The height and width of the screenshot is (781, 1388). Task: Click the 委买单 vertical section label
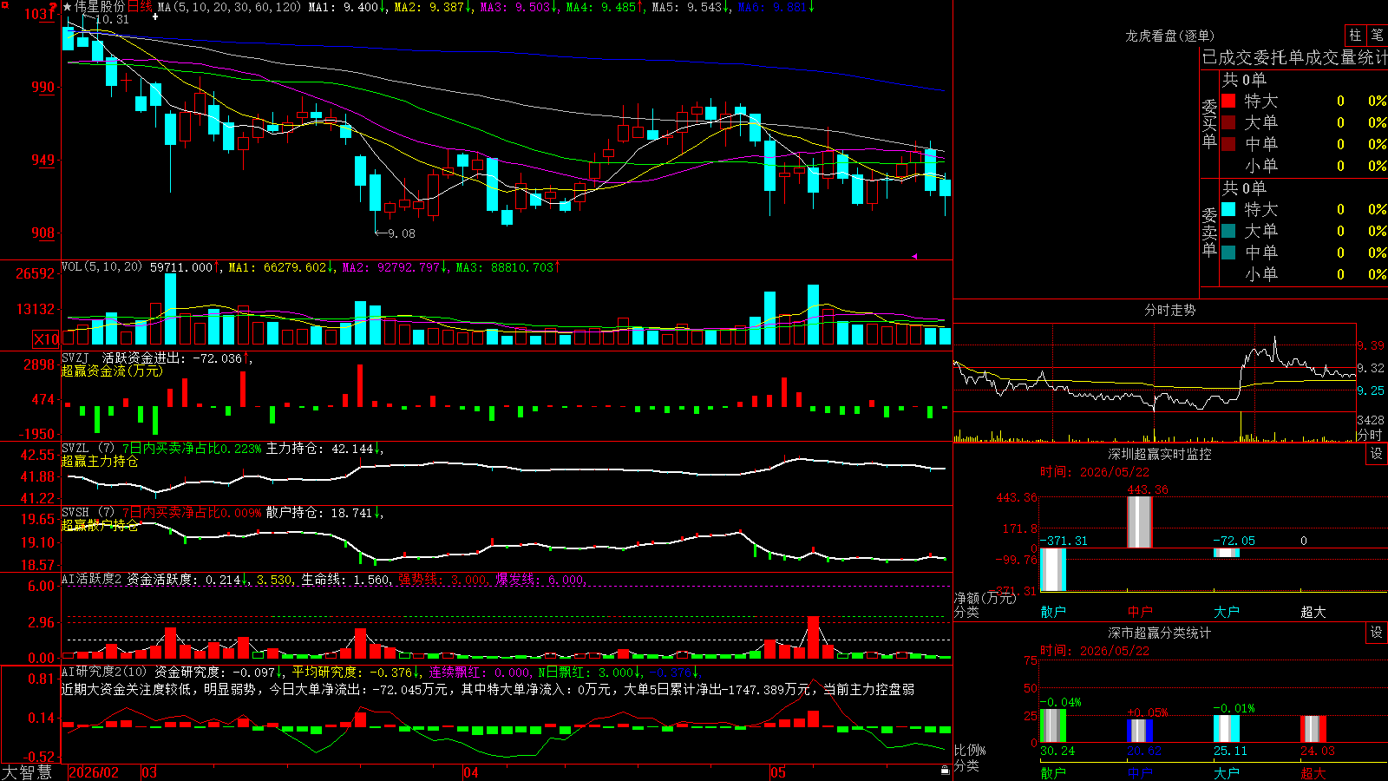pos(1209,123)
